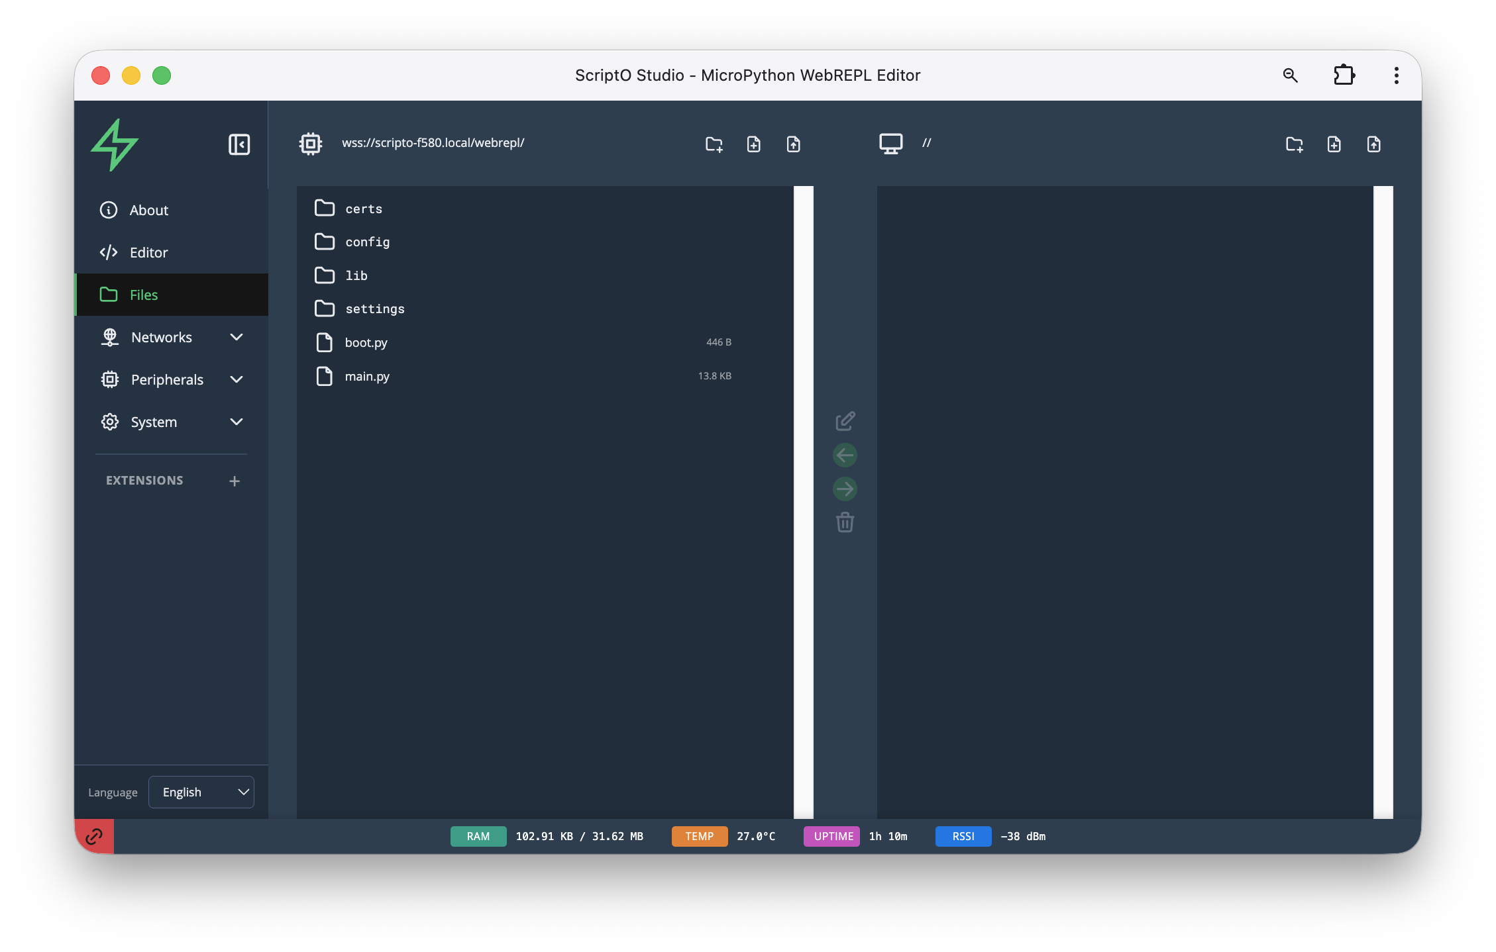Open the boot.py file entry

[366, 342]
